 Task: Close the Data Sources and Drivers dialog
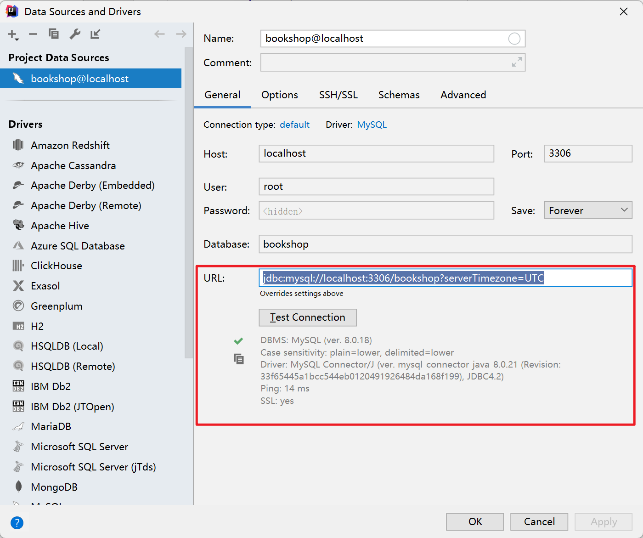click(x=624, y=11)
